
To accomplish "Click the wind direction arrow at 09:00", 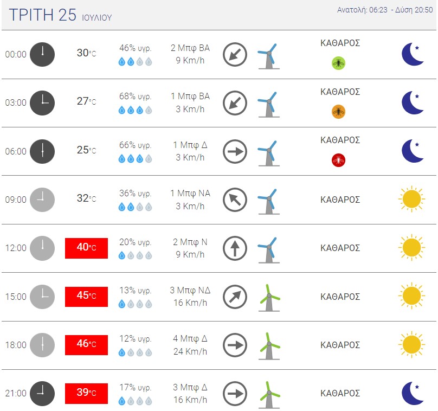I will 235,200.
